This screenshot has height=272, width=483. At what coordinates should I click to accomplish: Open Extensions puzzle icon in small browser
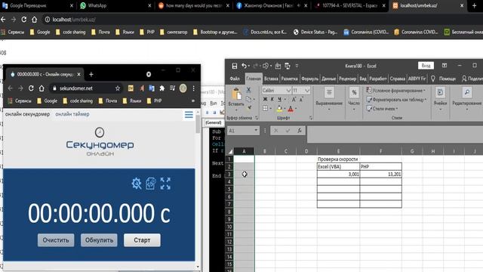pos(162,88)
